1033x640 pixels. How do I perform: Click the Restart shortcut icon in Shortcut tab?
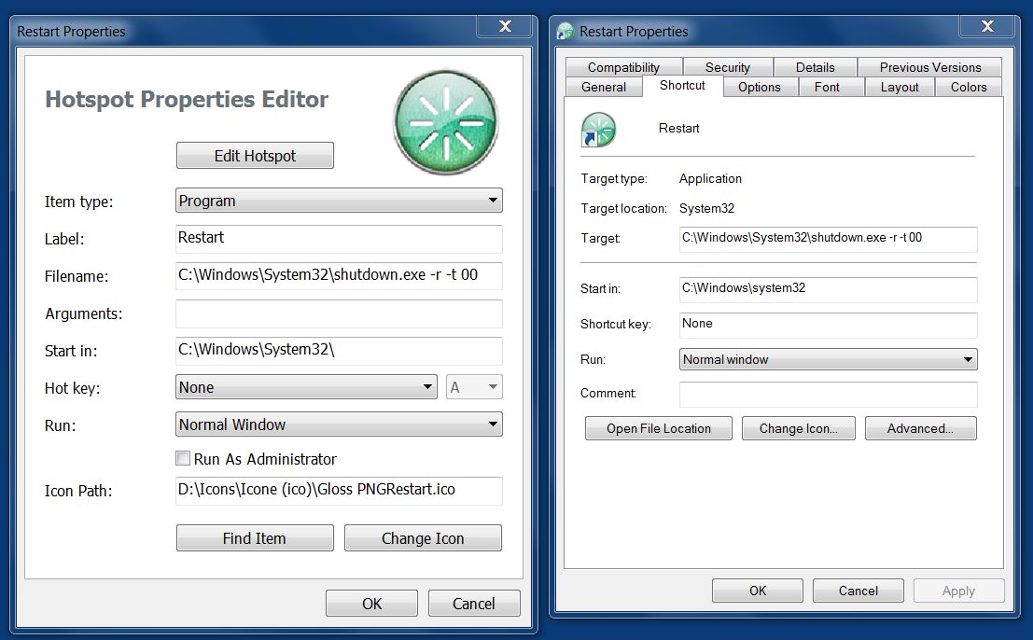(598, 130)
